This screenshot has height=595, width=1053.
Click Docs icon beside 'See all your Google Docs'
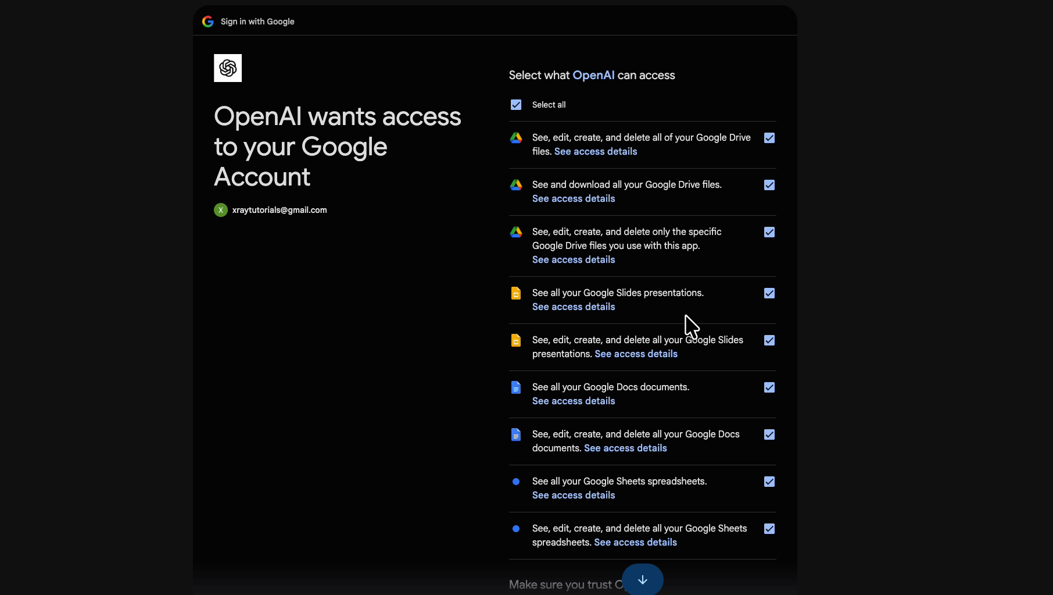(x=516, y=387)
